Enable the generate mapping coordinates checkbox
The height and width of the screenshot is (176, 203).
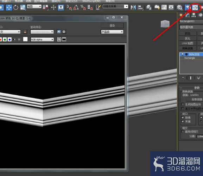183,104
